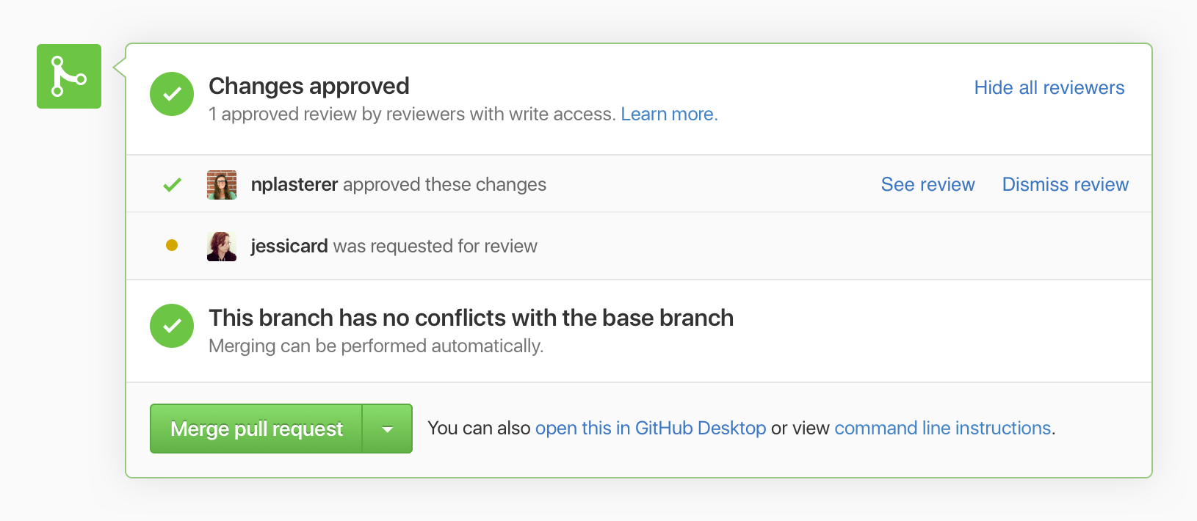1197x521 pixels.
Task: Open this in GitHub Desktop link
Action: 650,429
